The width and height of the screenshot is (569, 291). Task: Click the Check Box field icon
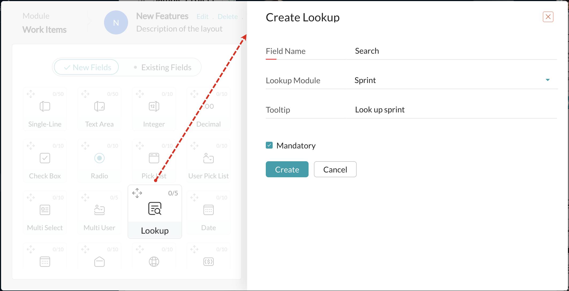pyautogui.click(x=45, y=158)
